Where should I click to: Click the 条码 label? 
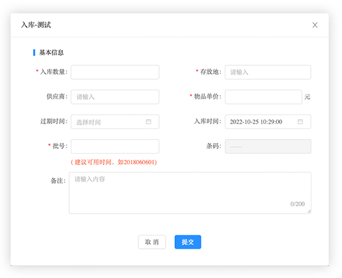[214, 146]
